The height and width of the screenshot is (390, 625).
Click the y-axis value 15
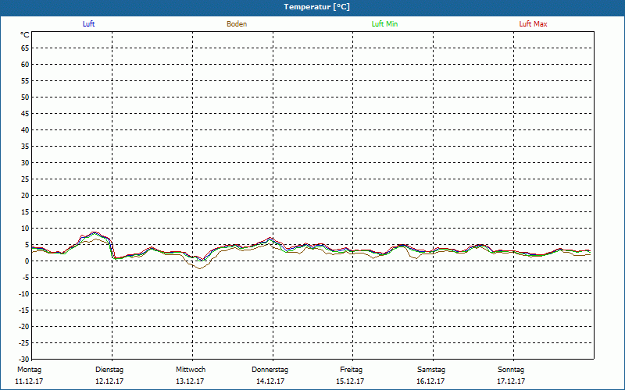point(25,212)
